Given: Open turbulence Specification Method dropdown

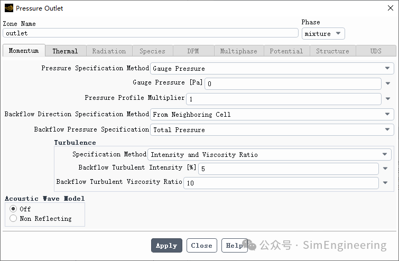Looking at the screenshot, I should (270, 155).
